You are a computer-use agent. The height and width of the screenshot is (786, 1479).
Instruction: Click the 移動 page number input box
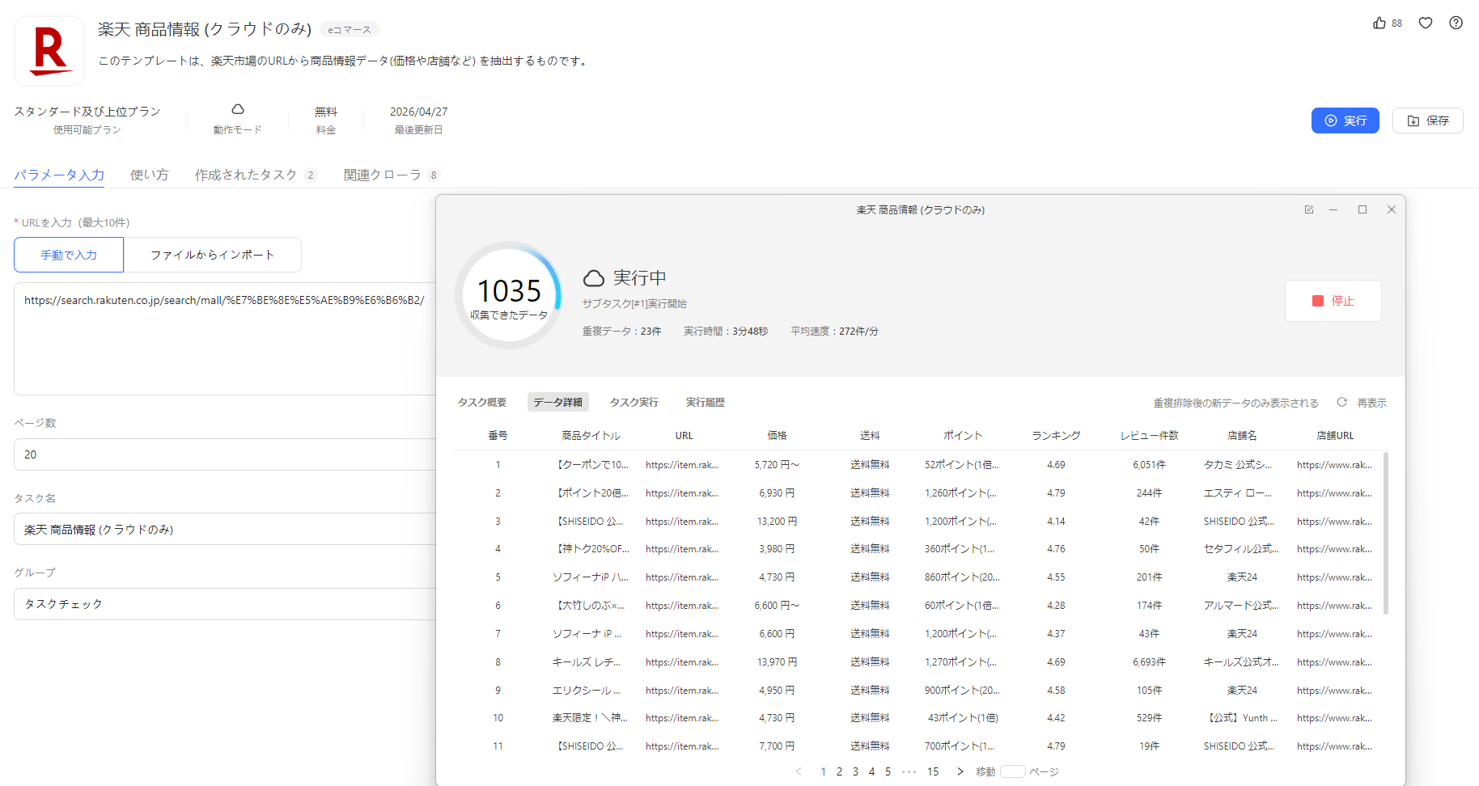tap(1013, 771)
